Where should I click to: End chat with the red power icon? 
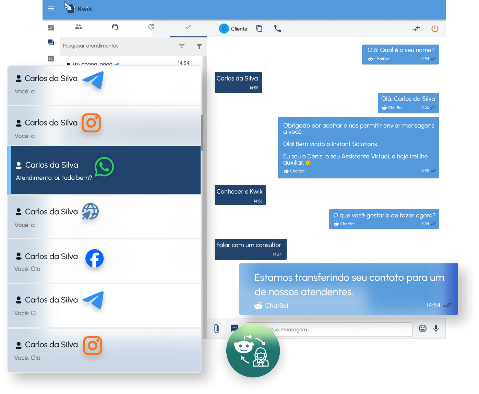click(x=435, y=29)
